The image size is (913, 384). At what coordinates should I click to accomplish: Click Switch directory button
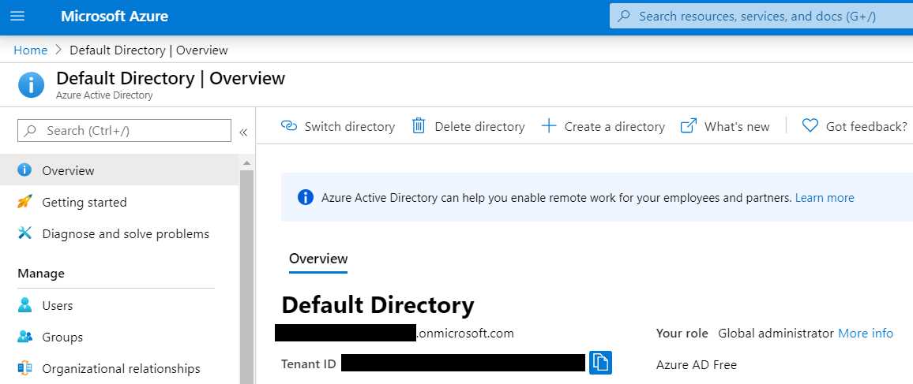pos(338,126)
